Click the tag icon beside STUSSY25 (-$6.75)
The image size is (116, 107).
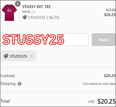[x=25, y=17]
